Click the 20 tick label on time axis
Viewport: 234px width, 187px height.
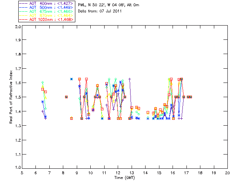(227, 173)
